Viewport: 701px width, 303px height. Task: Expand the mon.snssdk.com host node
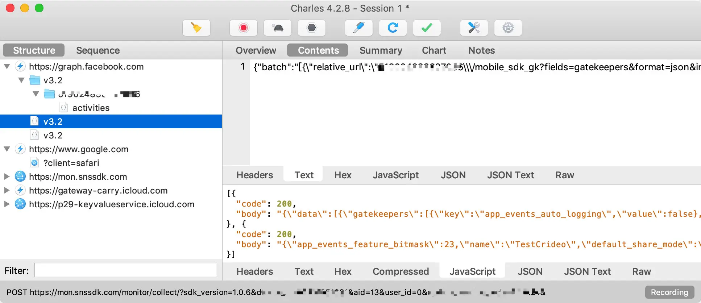(7, 177)
